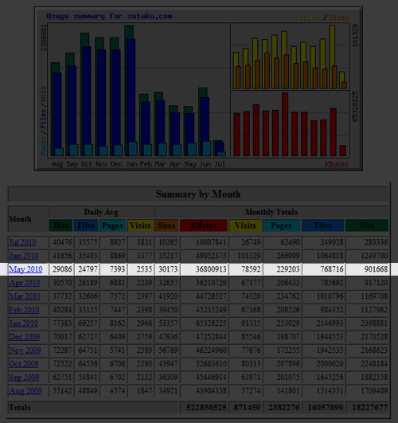Open the Mar 2010 monthly report link

(x=25, y=296)
